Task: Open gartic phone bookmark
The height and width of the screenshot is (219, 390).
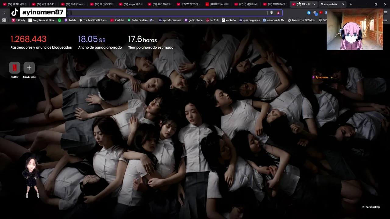Action: pos(193,20)
